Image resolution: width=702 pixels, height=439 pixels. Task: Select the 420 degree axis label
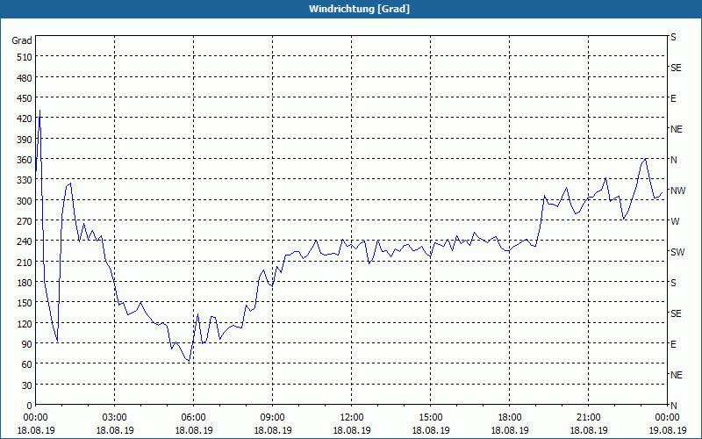point(25,119)
